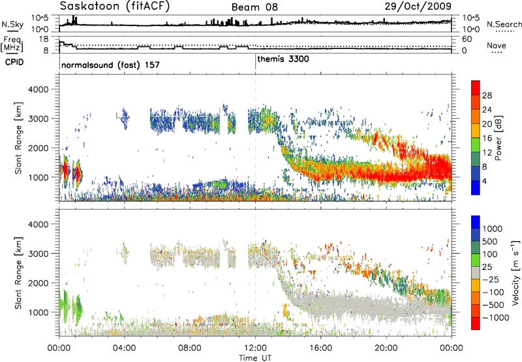
Task: Click the 'Beam 08' label
Action: pos(254,7)
